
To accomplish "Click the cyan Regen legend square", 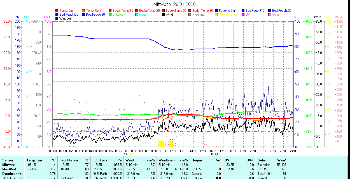I will point(137,15).
